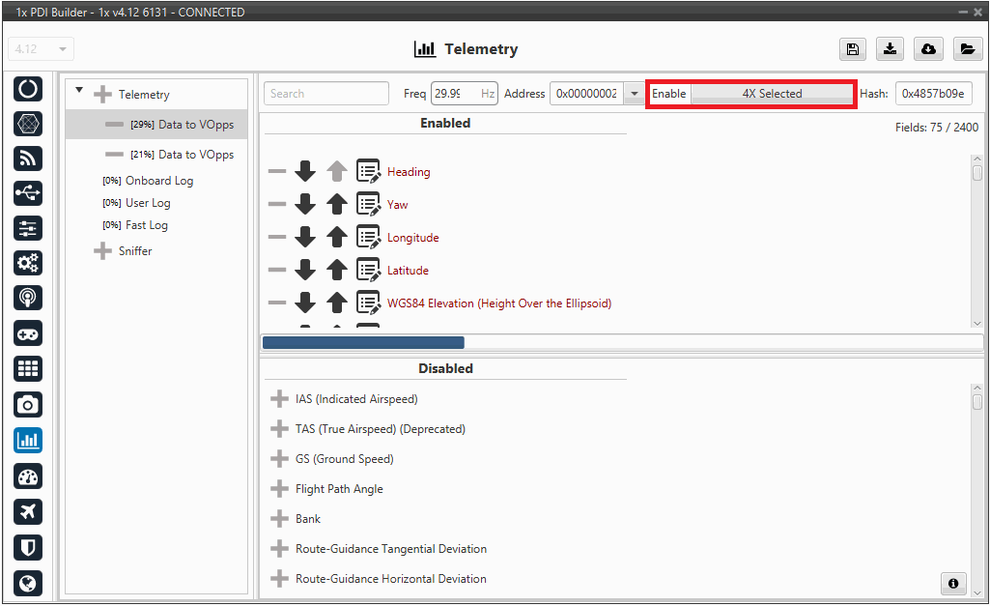Open the USB connections sidebar icon
Screen dimensions: 990x606
click(x=28, y=193)
